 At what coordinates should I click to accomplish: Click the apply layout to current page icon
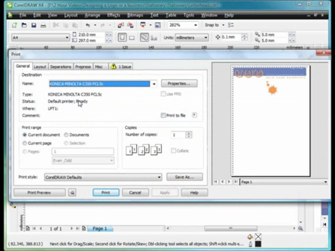[x=154, y=38]
